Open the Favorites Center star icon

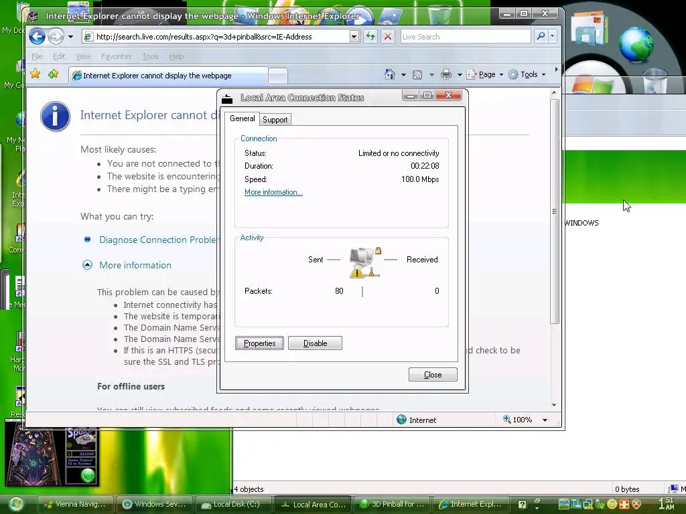36,74
